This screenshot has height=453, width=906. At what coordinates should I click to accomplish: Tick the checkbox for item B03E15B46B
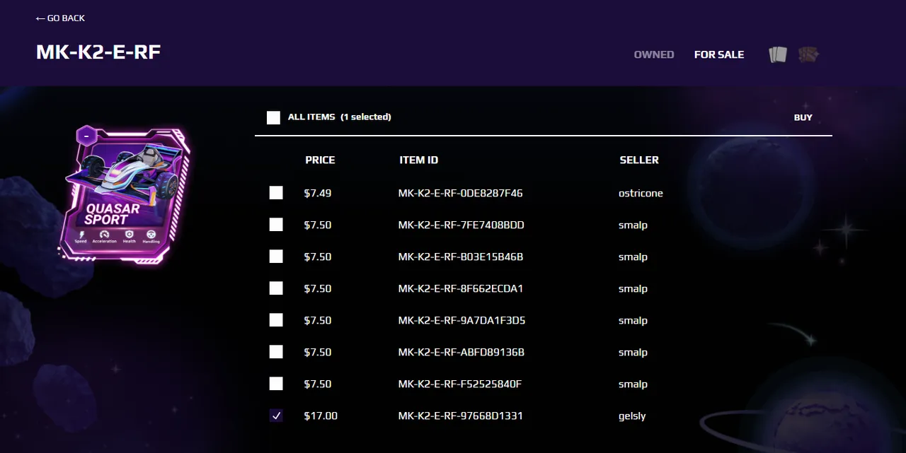(x=276, y=257)
